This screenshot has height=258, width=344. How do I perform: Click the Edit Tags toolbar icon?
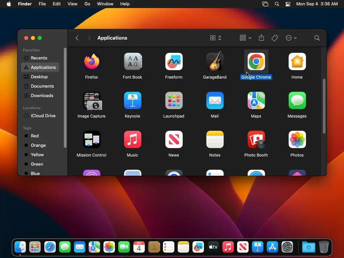point(274,38)
